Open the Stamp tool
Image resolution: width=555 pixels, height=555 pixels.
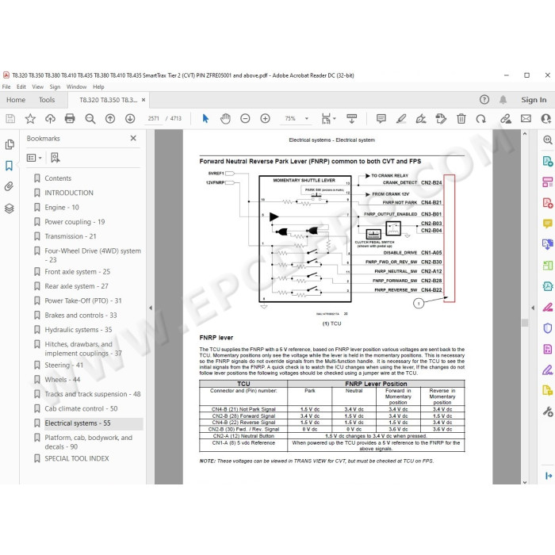pos(441,119)
